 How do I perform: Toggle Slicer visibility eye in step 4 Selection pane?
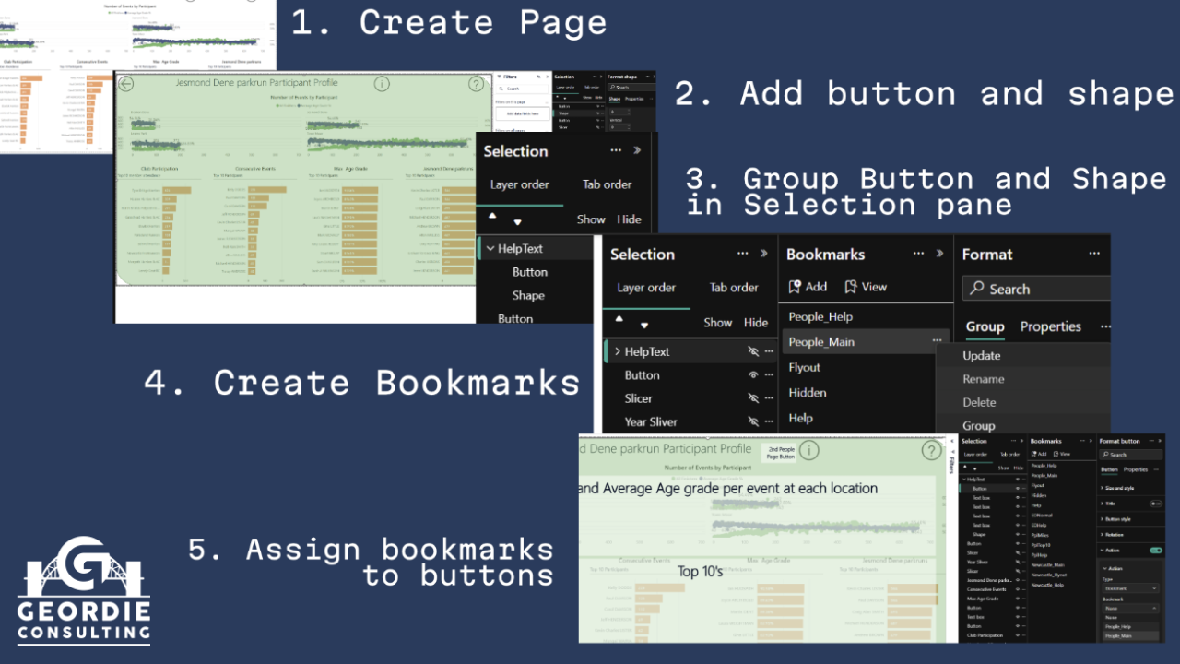click(753, 398)
